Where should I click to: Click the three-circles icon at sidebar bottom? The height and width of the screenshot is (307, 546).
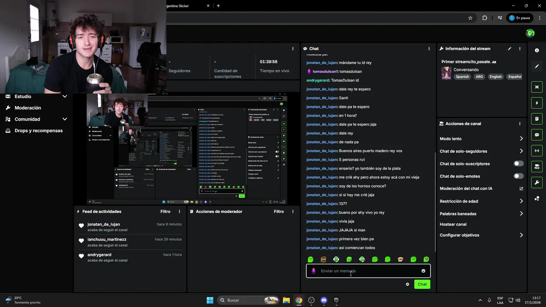click(537, 199)
